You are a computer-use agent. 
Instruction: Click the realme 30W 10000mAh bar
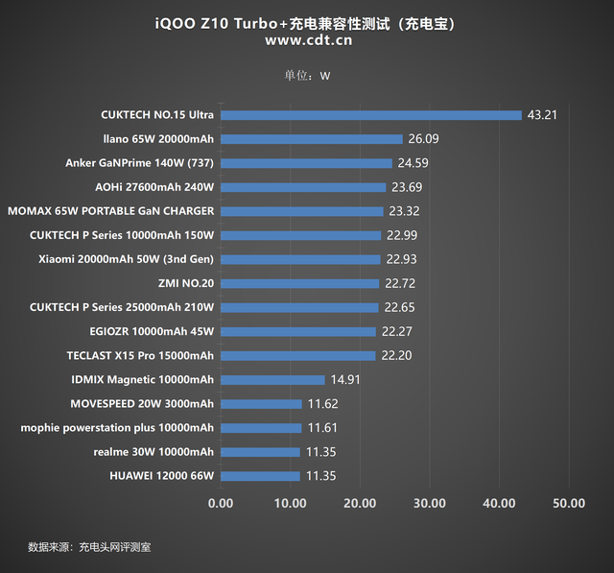coord(260,452)
